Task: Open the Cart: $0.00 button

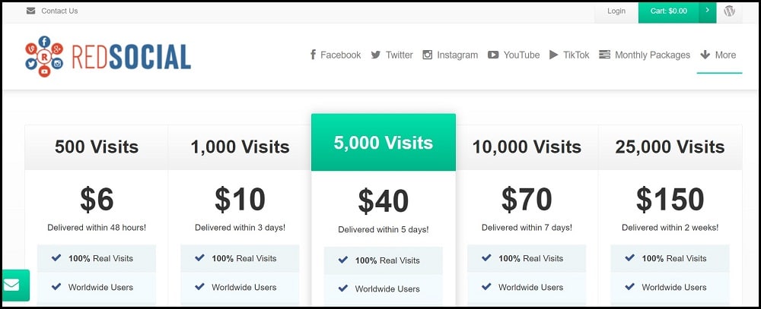Action: pyautogui.click(x=669, y=11)
